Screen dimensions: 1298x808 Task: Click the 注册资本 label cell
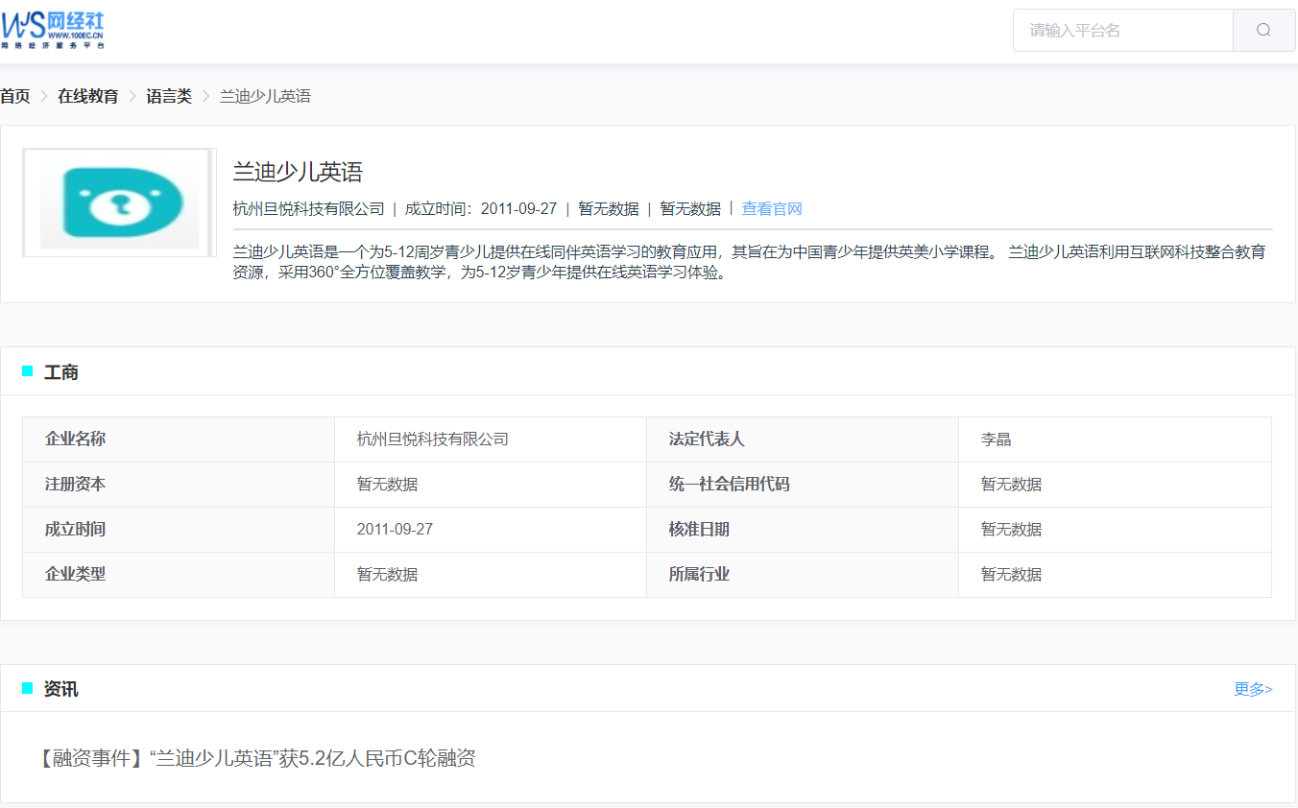tap(179, 485)
